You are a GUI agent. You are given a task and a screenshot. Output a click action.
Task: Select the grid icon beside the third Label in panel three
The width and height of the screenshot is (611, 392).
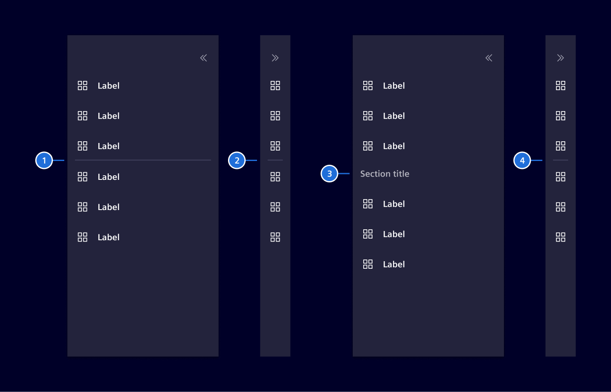coord(368,146)
